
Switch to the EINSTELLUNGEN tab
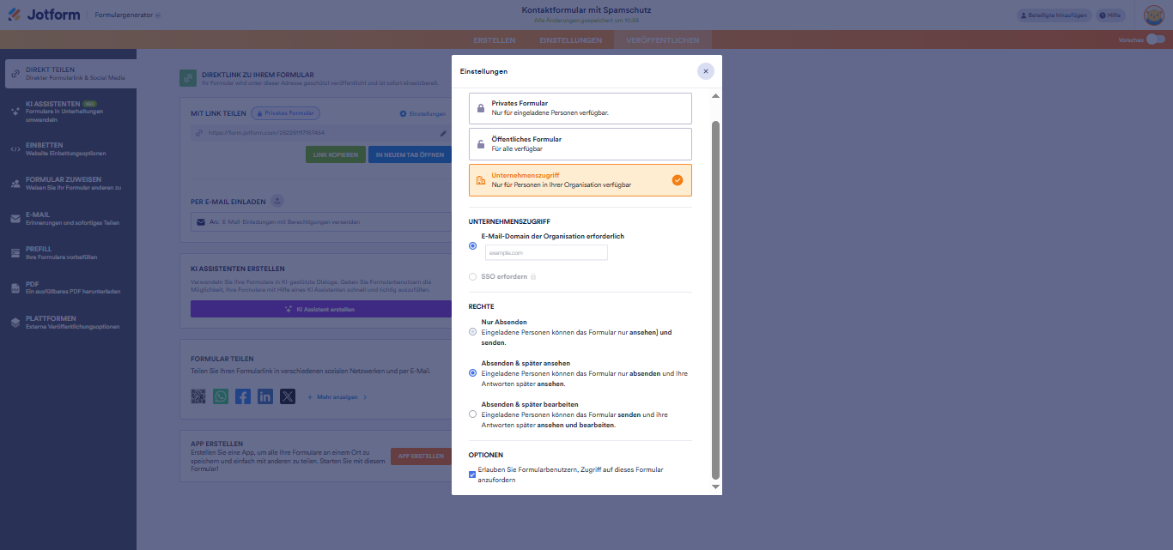click(x=570, y=40)
